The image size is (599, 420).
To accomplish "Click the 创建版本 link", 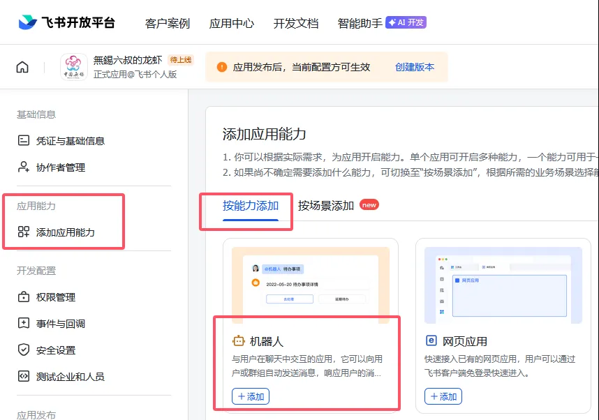I will pyautogui.click(x=415, y=67).
